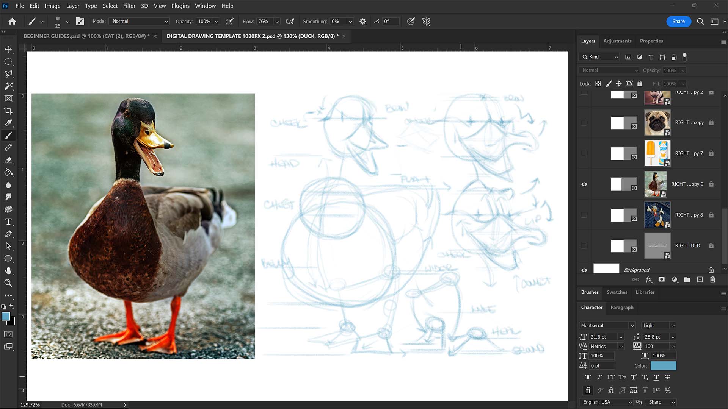Select the Brush tool in the toolbar
The width and height of the screenshot is (728, 409).
click(8, 135)
